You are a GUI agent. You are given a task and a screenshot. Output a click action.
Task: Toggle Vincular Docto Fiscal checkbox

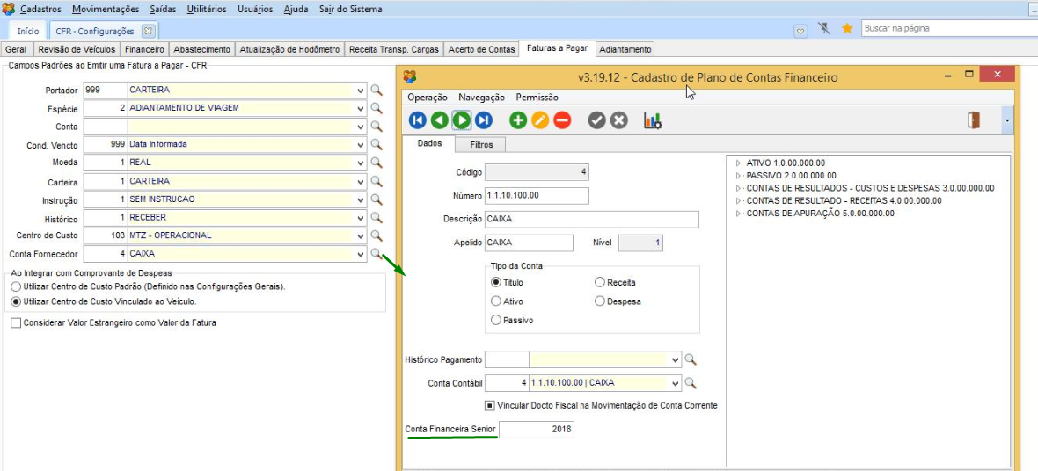[490, 405]
